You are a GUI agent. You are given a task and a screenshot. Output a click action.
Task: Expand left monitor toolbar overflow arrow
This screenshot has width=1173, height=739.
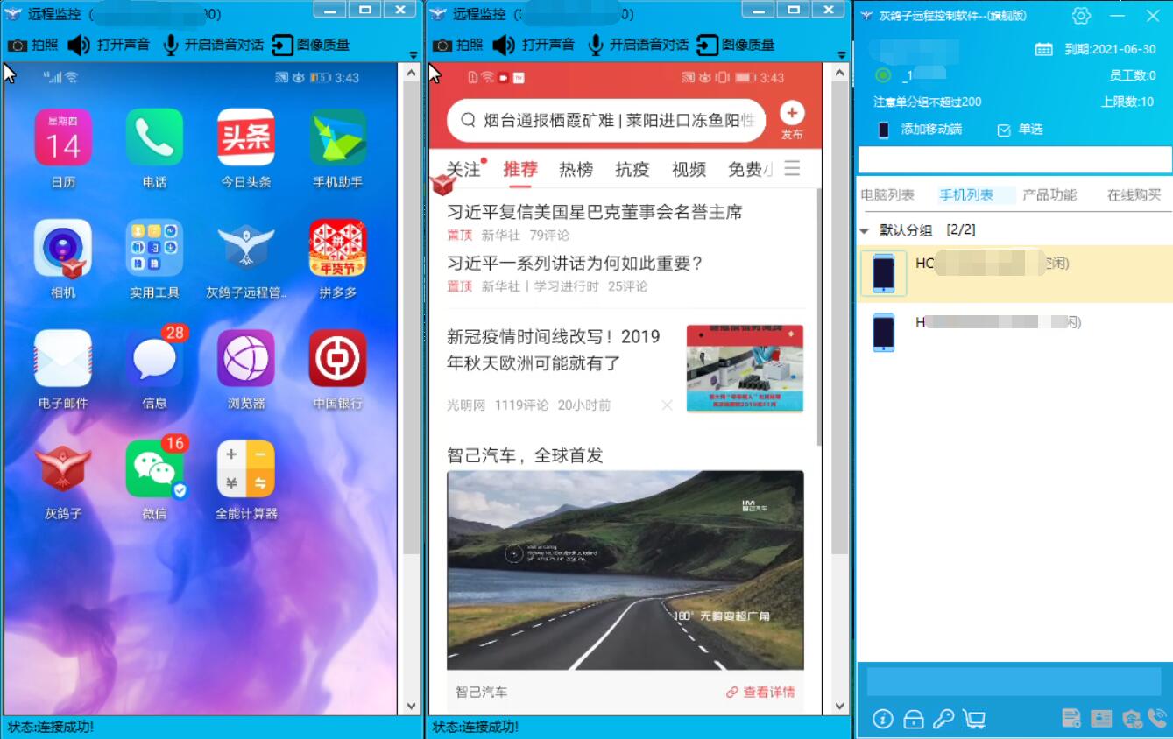413,55
